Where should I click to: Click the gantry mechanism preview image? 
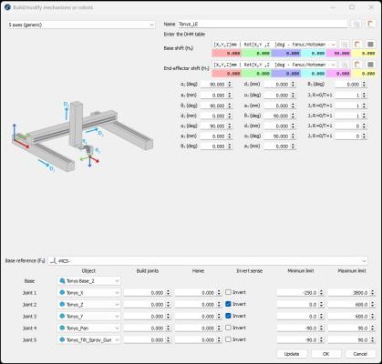(82, 137)
